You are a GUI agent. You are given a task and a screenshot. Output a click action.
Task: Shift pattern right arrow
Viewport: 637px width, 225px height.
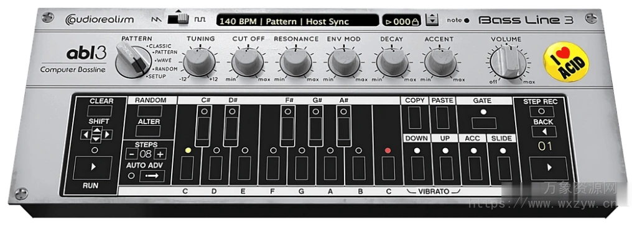point(108,135)
